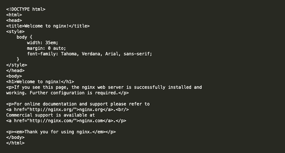Screen dimensions: 285x153
Task: Click the opening body tag
Action: click(x=14, y=76)
